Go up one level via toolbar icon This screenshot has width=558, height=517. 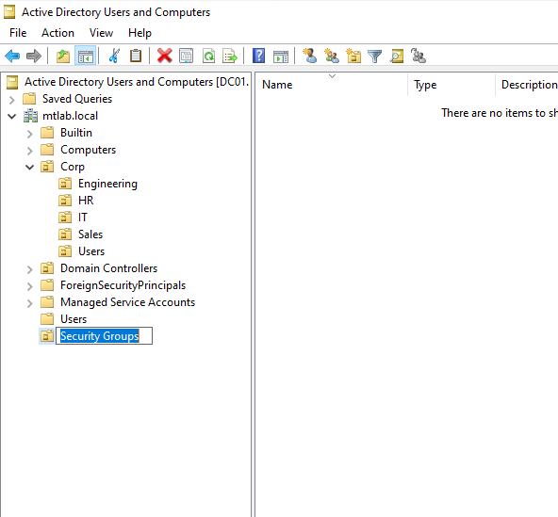point(63,56)
